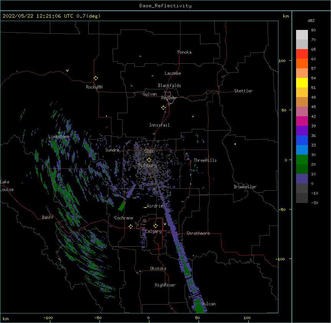Click the ThreeHills label

(205, 160)
